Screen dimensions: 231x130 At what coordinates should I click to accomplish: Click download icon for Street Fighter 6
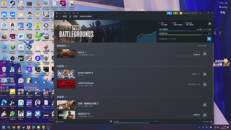(205, 74)
